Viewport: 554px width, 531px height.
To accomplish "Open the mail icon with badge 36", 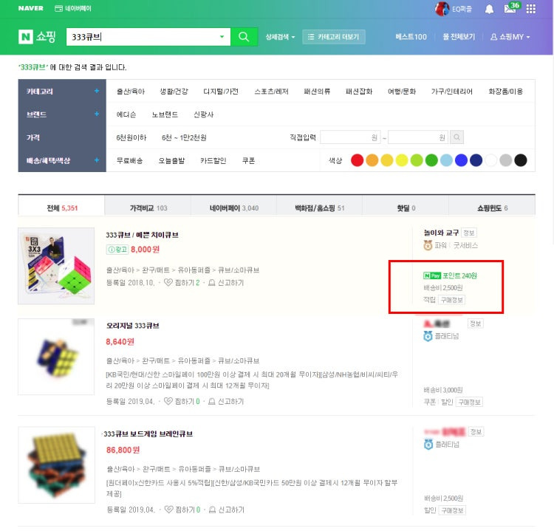I will pos(511,8).
